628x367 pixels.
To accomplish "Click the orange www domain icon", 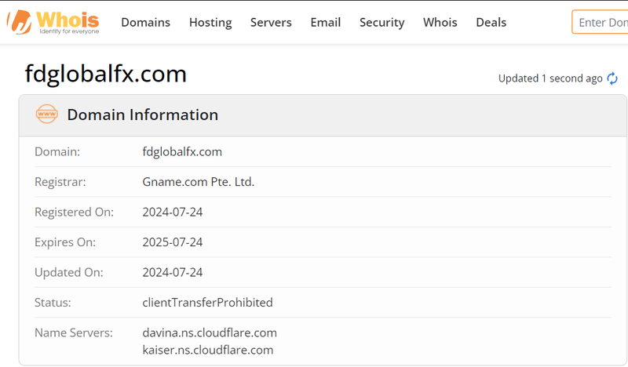I will tap(47, 114).
